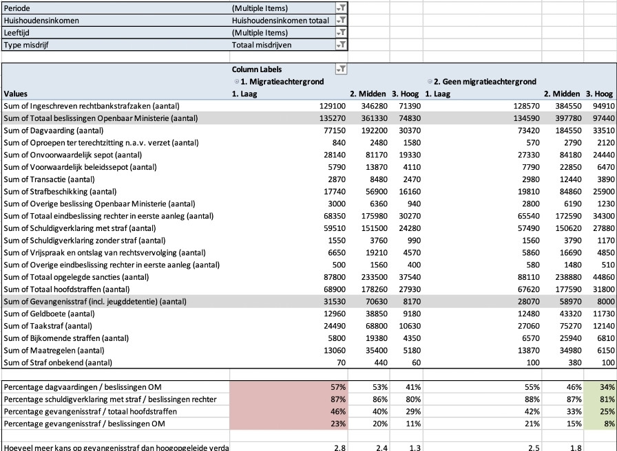Screen dimensions: 617x451
Task: Select the row label Straf onbekend
Action: tap(116, 362)
